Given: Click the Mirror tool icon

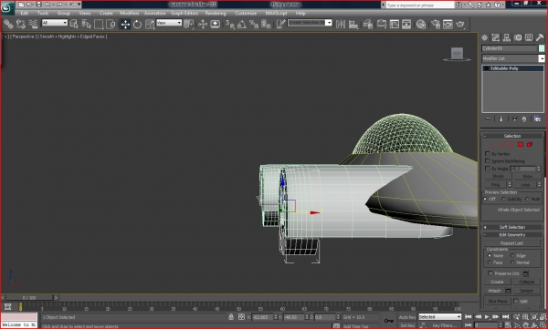Looking at the screenshot, I should [341, 24].
